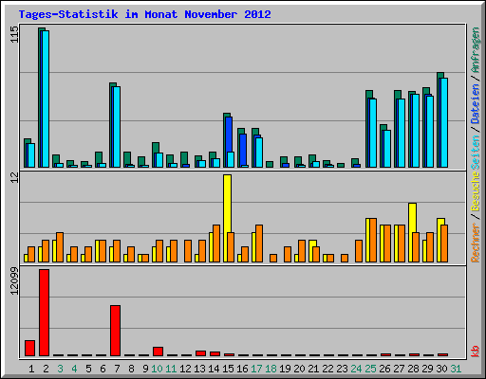
Task: Click the '115' y-axis label
Action: click(14, 34)
